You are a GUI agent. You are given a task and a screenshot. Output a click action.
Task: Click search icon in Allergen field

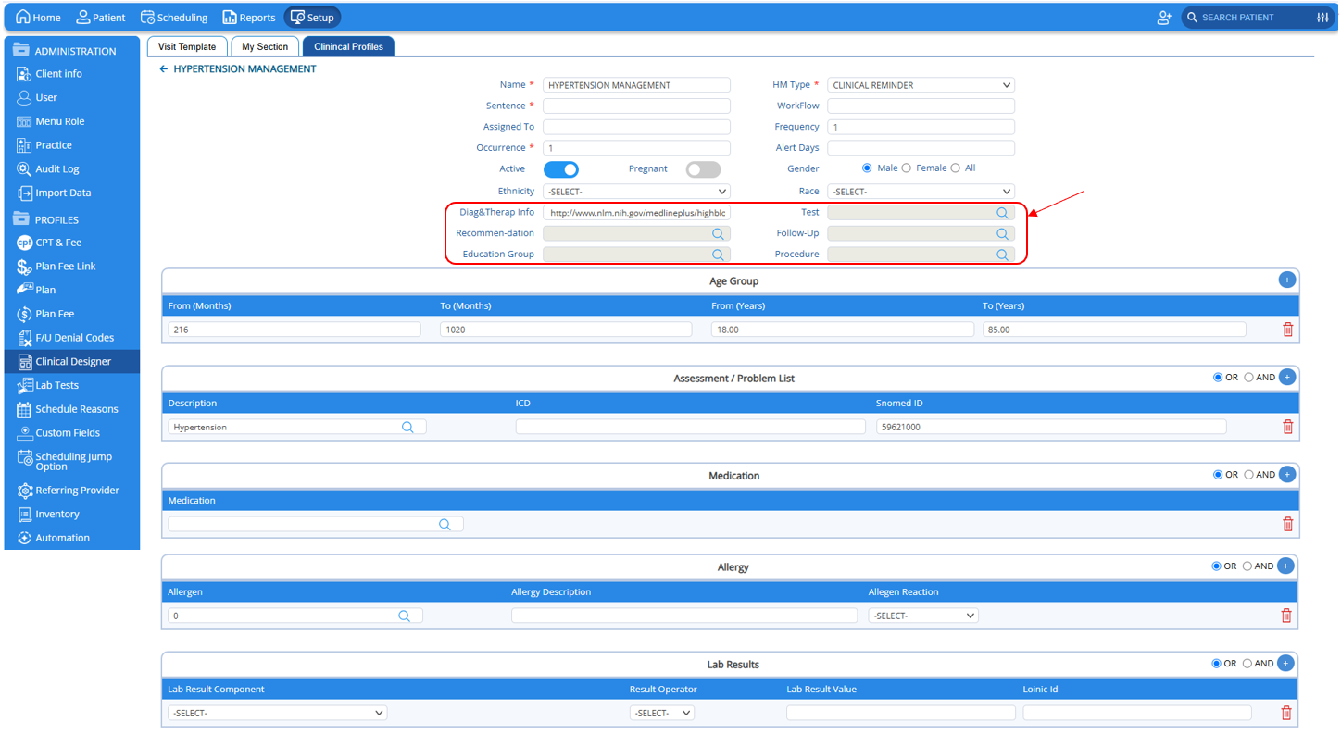404,616
